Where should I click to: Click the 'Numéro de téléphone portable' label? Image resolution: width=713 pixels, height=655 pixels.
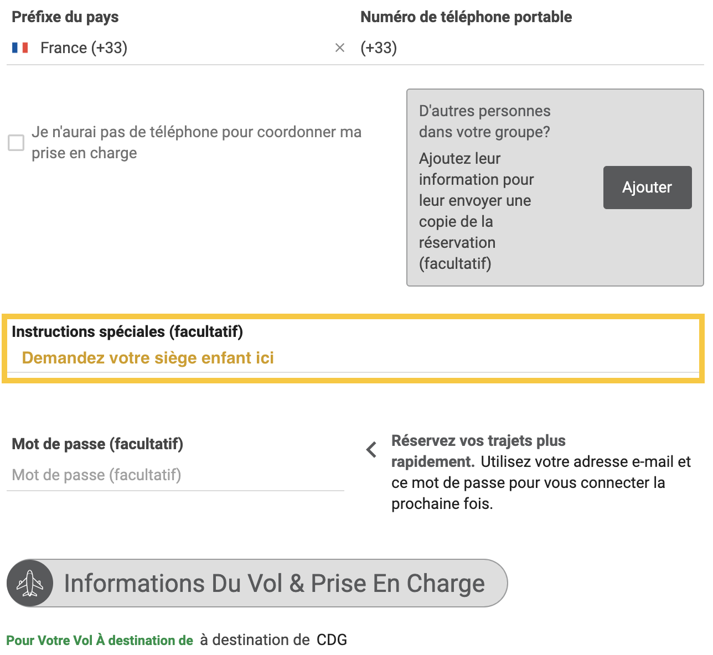(x=466, y=17)
